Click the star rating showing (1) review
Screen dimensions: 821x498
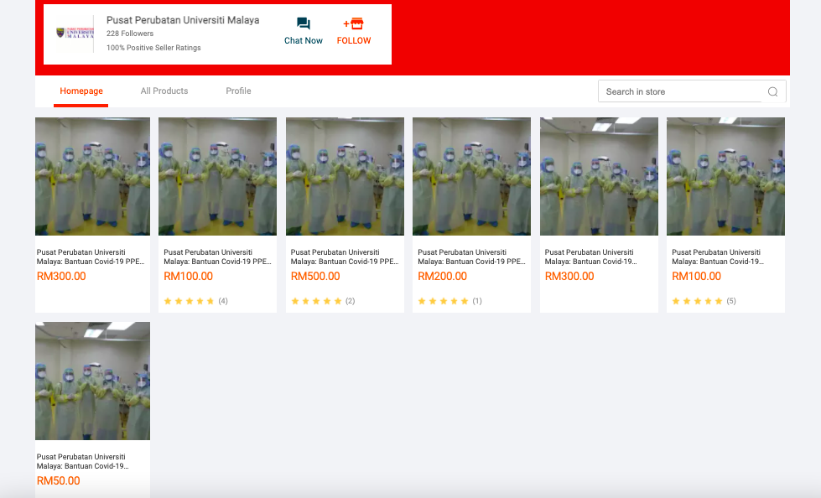coord(449,301)
